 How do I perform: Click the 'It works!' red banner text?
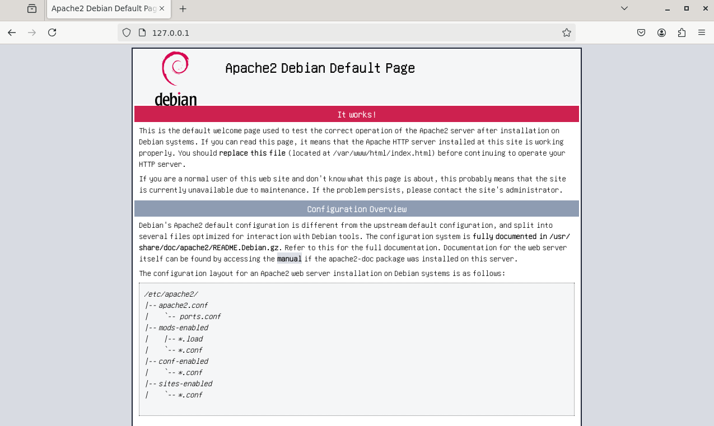point(357,114)
